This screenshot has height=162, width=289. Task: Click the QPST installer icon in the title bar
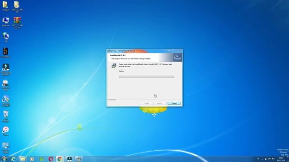[108, 51]
